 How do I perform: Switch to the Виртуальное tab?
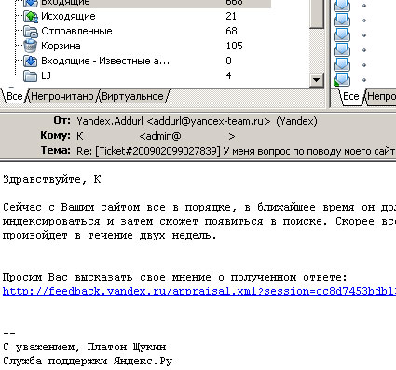(x=132, y=96)
